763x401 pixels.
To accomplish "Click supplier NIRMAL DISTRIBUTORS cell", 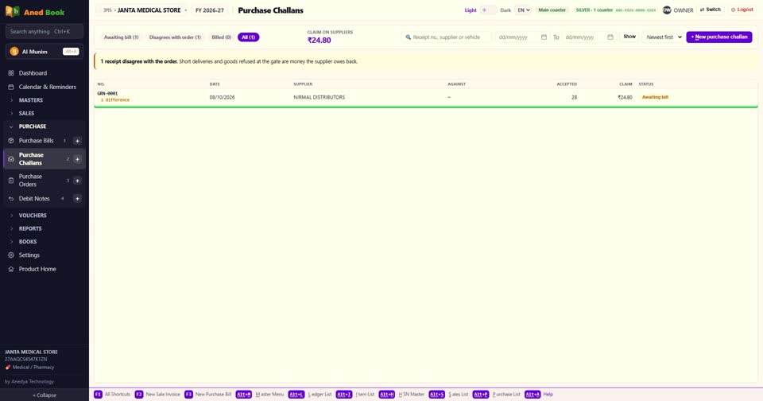I will (320, 97).
